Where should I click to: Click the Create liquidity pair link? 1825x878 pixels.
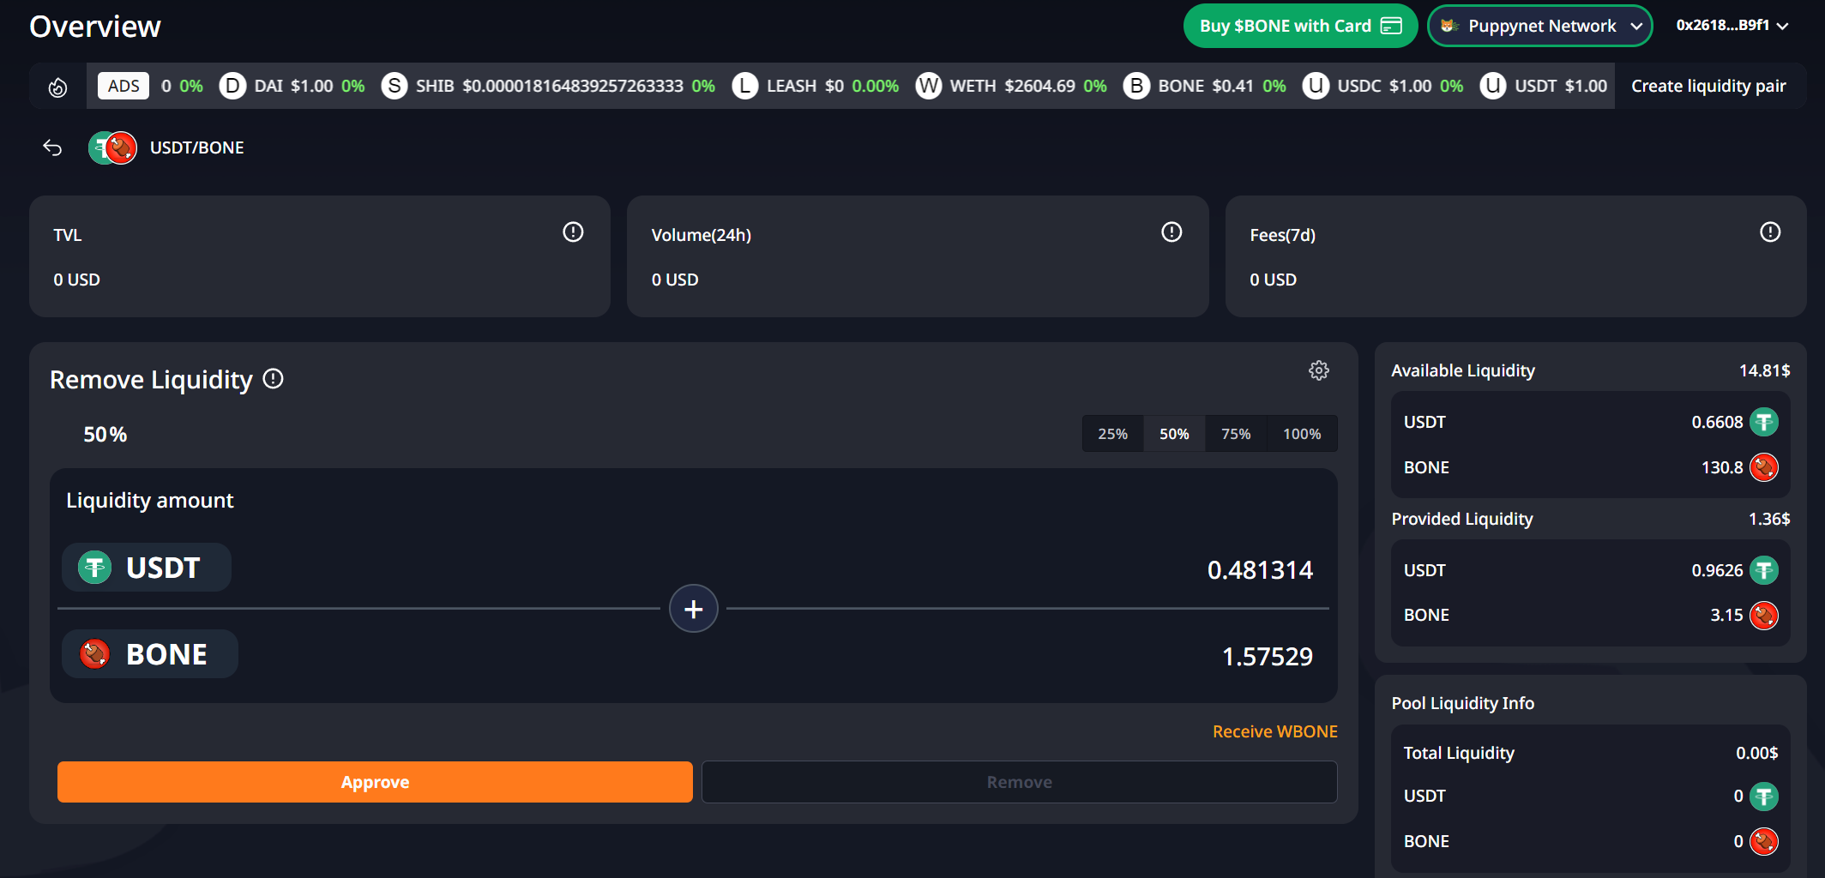coord(1708,86)
